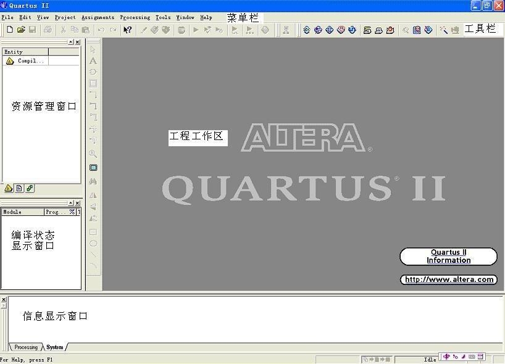This screenshot has width=505, height=364.
Task: Click the Paste clipboard icon
Action: (86, 30)
